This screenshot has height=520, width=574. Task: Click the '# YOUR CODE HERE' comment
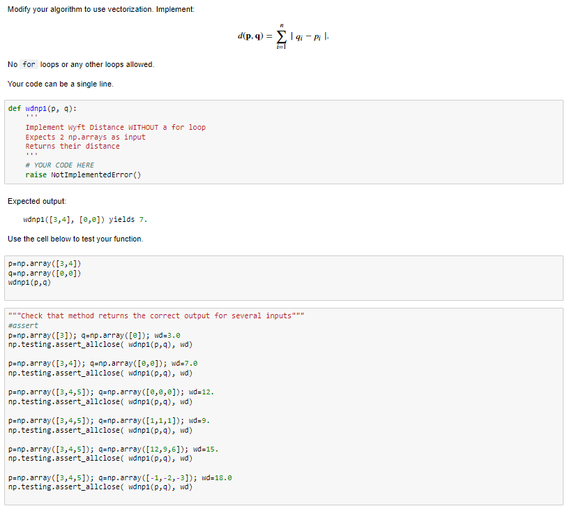click(60, 165)
